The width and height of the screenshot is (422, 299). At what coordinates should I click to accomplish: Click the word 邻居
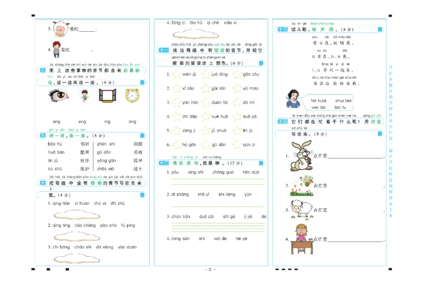(84, 144)
